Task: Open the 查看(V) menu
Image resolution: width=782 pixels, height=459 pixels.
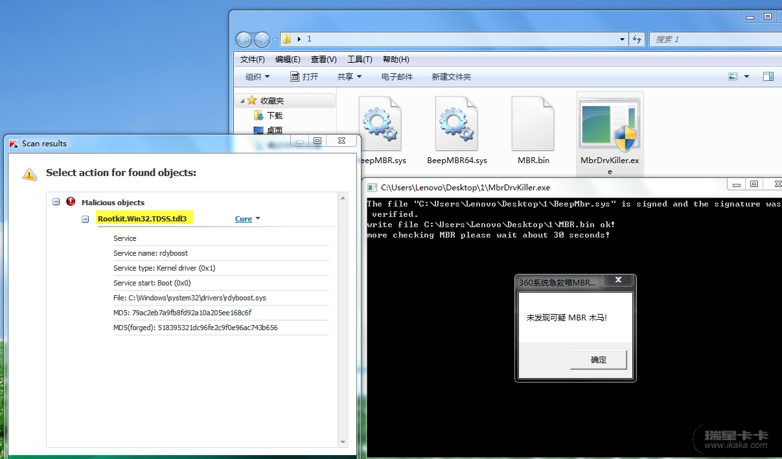Action: click(x=323, y=59)
